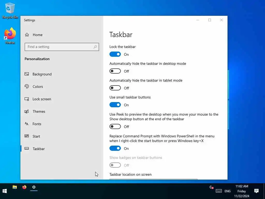Click the Settings window title text

pyautogui.click(x=30, y=20)
